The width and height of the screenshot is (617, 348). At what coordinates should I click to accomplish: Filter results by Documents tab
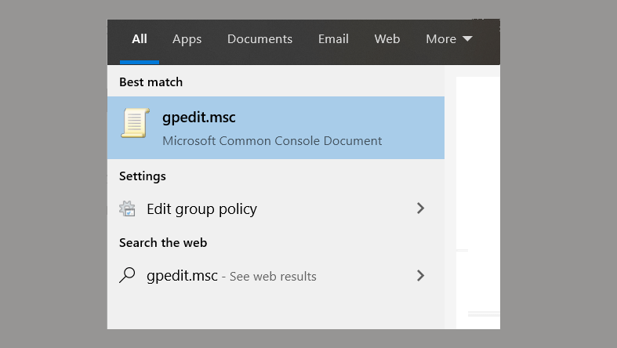click(260, 38)
